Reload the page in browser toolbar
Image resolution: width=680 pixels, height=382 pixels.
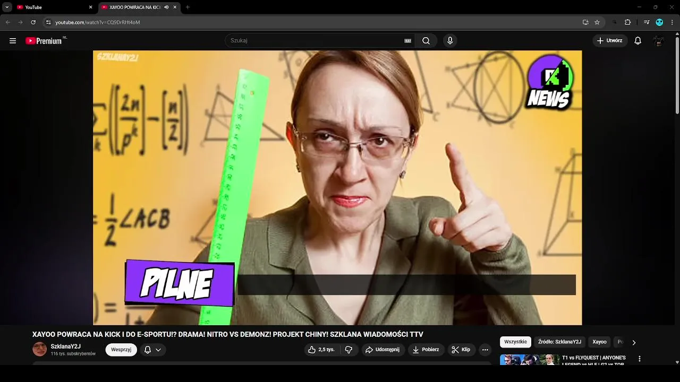pos(33,22)
